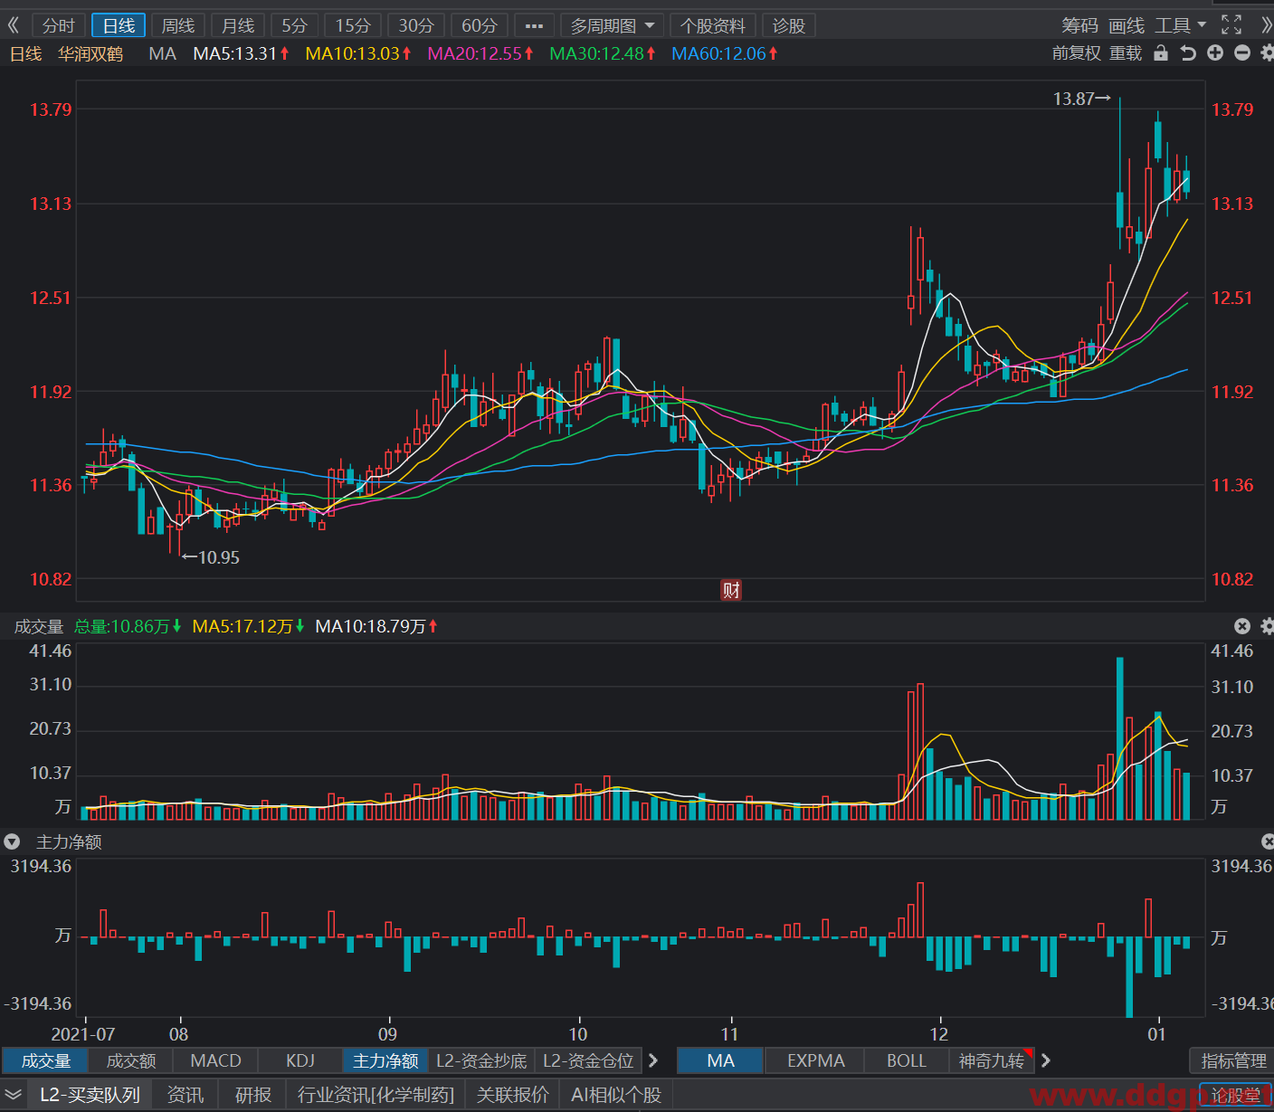
Task: Zoom out with the minus icon
Action: point(1242,53)
